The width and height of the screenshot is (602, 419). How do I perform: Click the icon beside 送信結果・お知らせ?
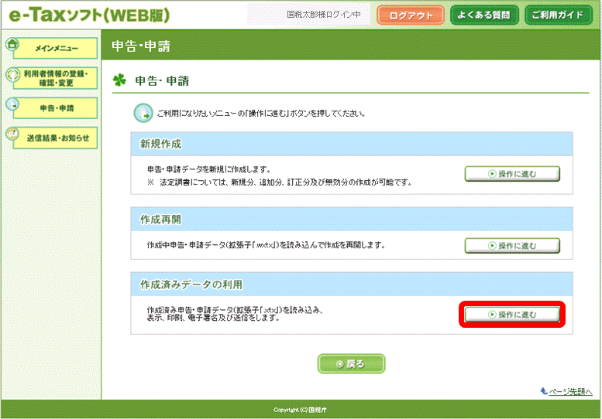pos(12,133)
